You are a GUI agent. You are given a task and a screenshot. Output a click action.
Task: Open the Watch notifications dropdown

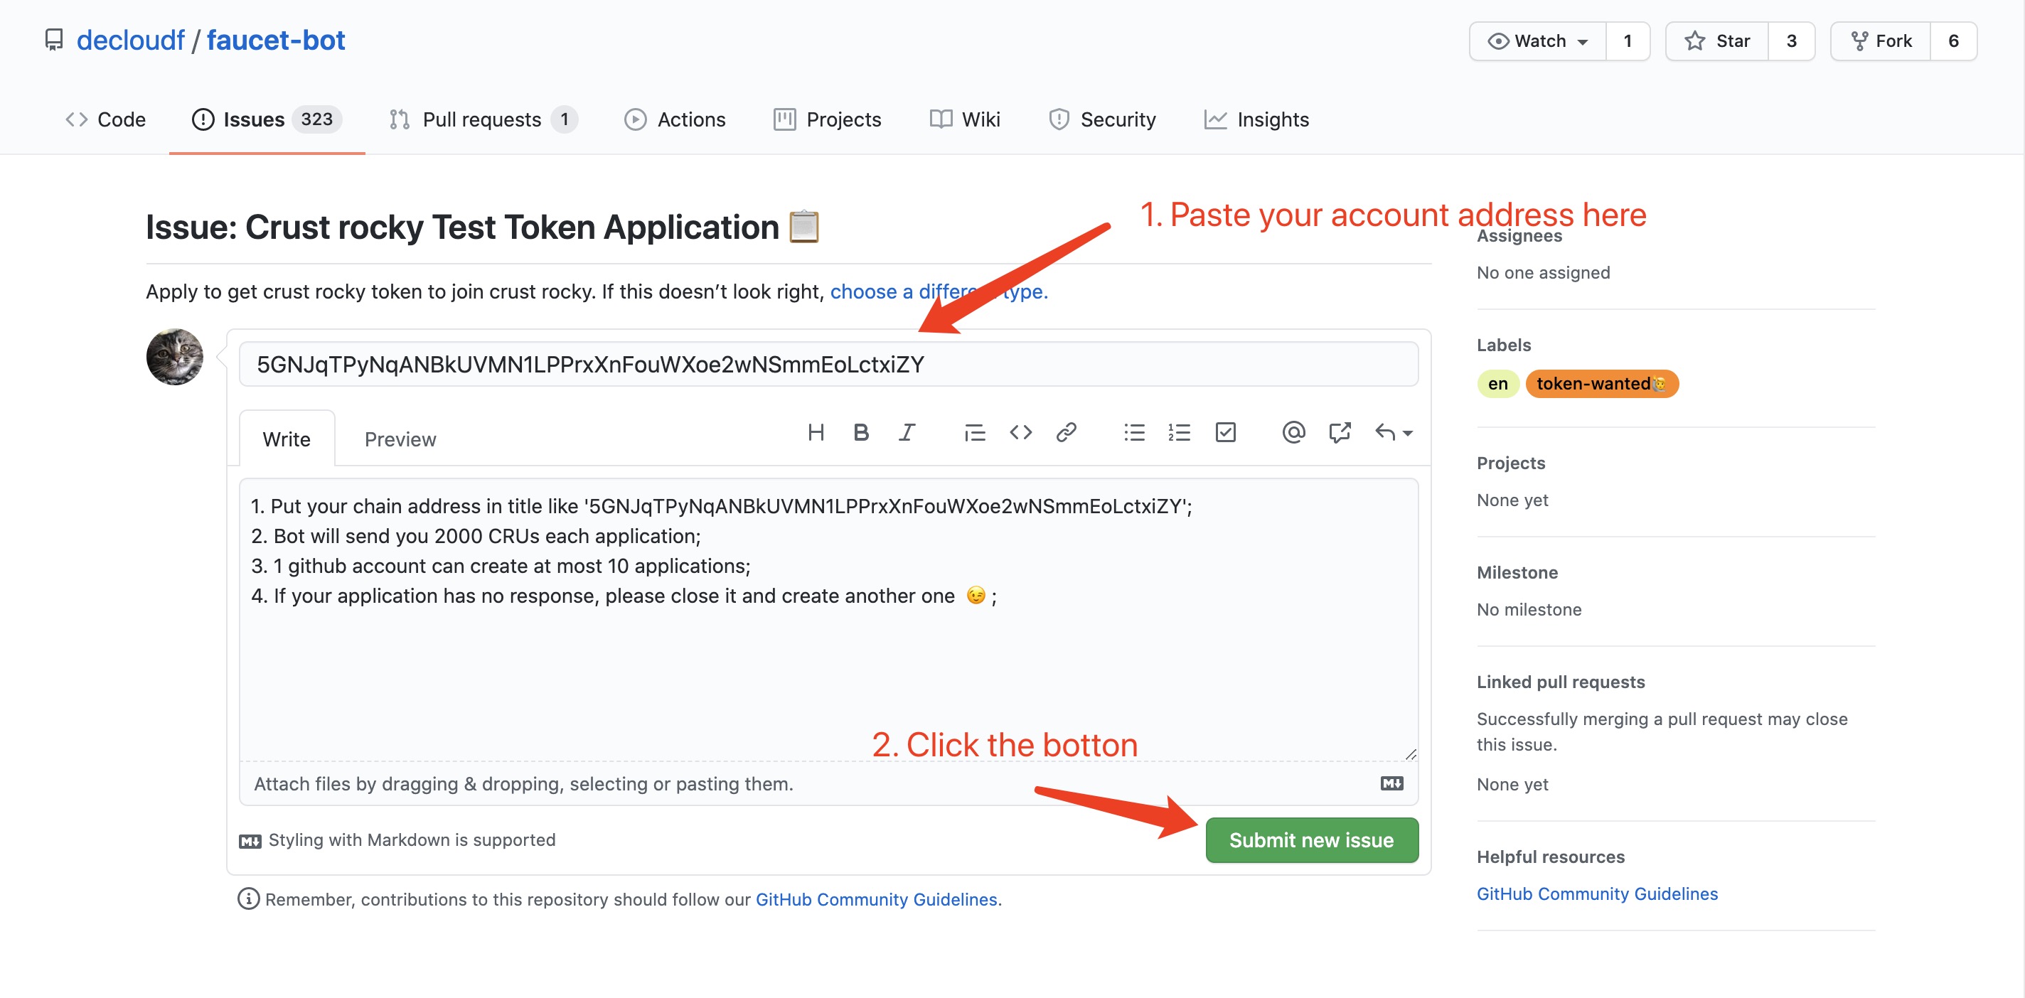pos(1538,41)
